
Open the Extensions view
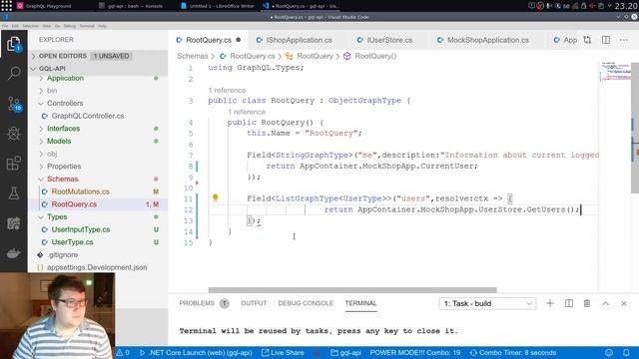[13, 164]
